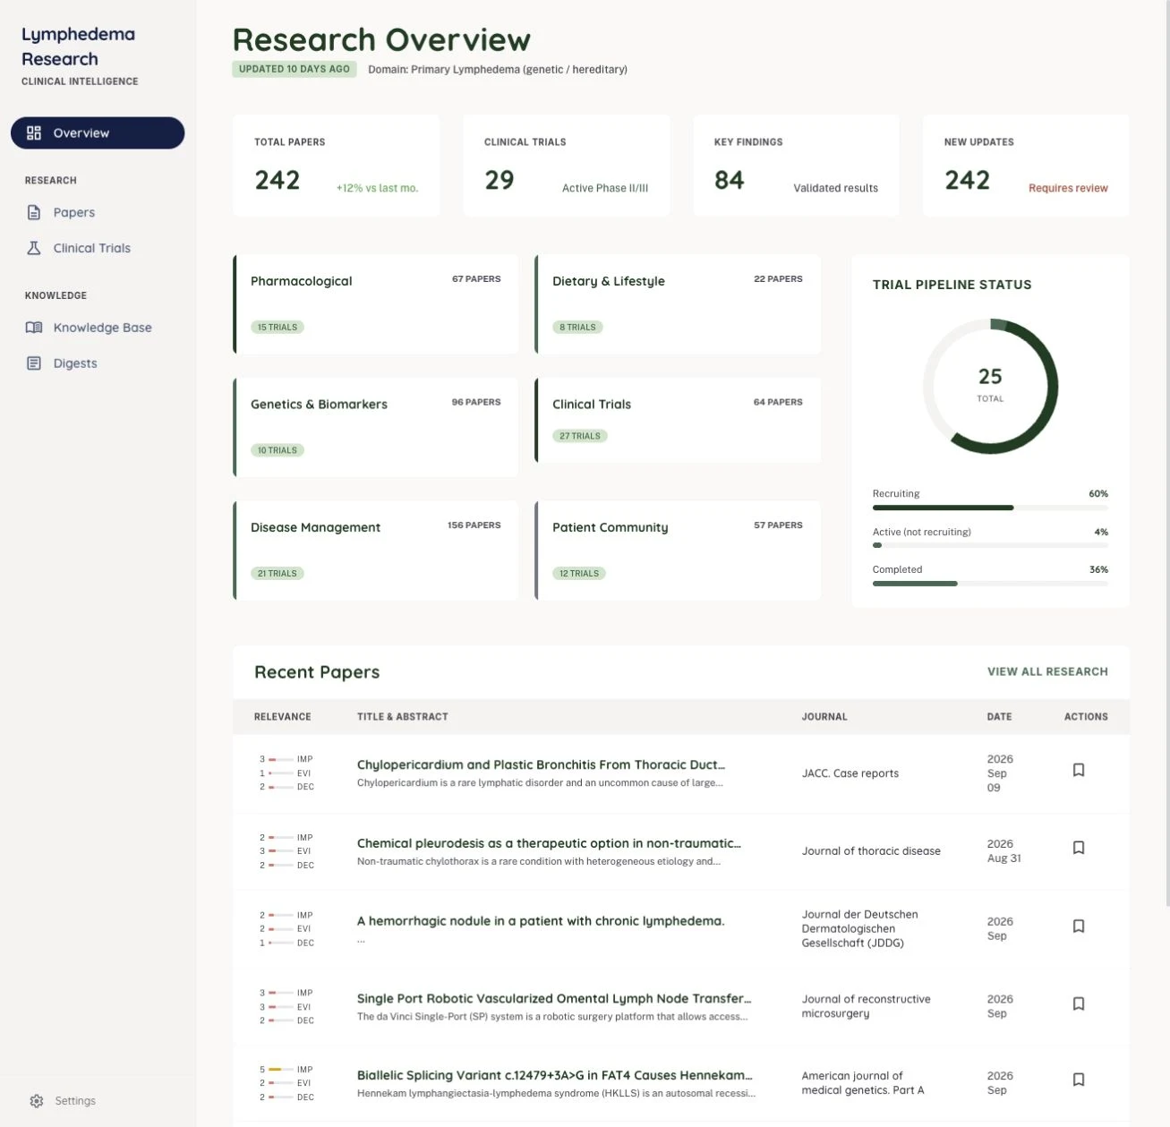
Task: Click the Settings gear icon
Action: (x=37, y=1101)
